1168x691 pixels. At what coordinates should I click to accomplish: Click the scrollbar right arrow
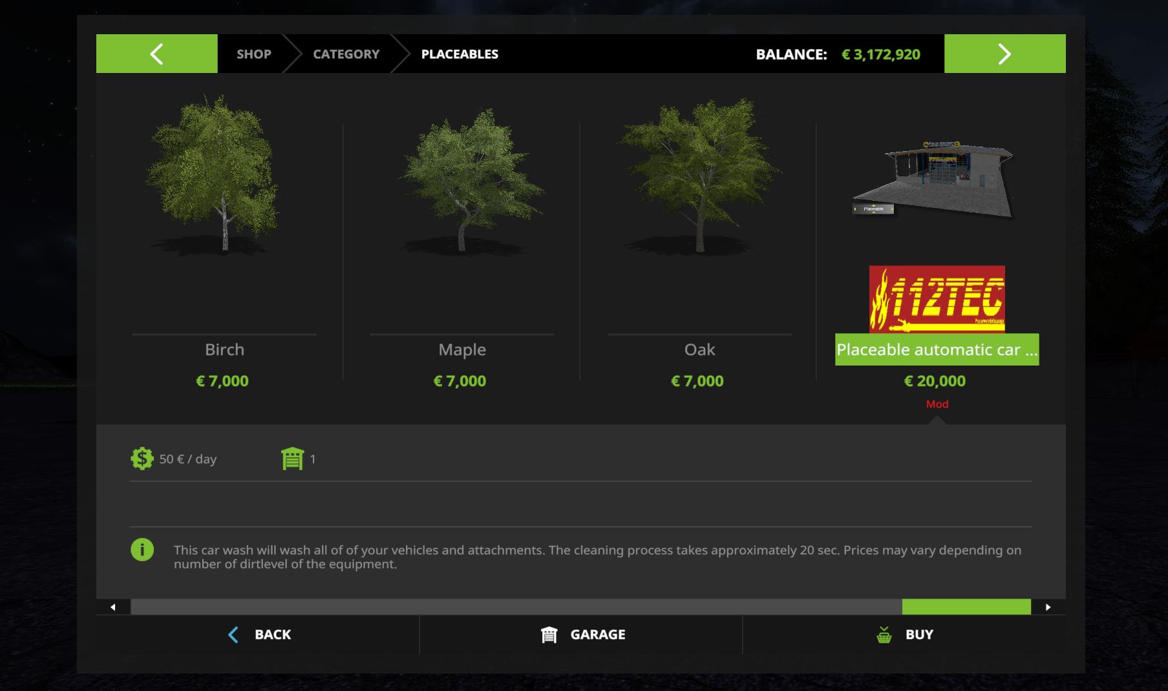point(1048,607)
